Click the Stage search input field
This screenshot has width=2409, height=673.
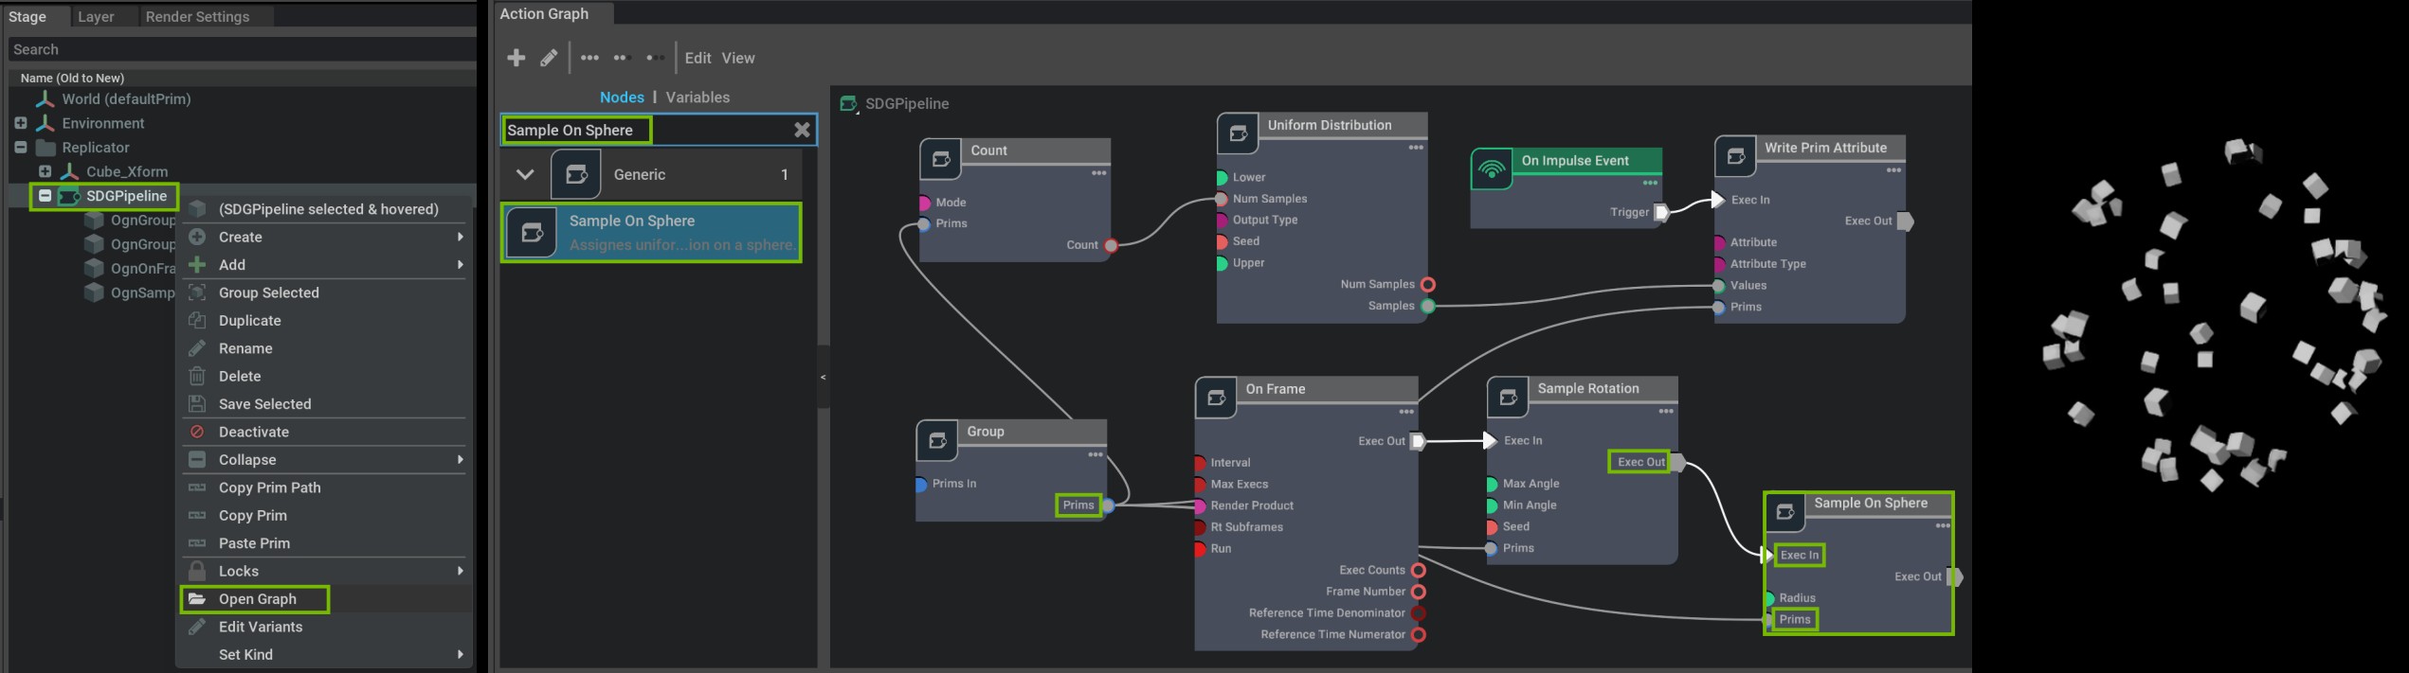[x=242, y=49]
